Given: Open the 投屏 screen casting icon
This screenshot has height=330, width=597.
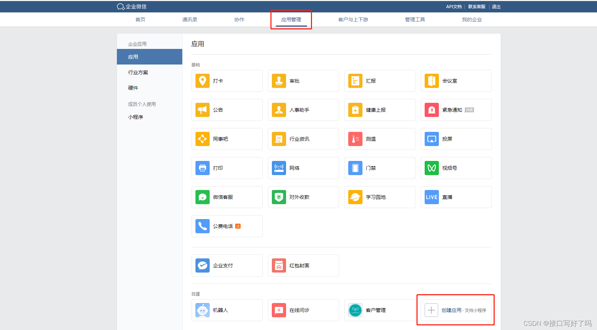Looking at the screenshot, I should tap(432, 139).
